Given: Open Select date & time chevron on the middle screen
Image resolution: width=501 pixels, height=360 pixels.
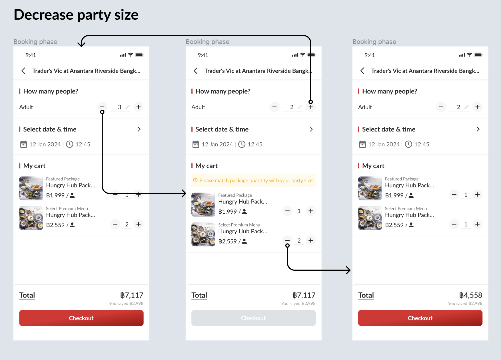Looking at the screenshot, I should pyautogui.click(x=311, y=129).
